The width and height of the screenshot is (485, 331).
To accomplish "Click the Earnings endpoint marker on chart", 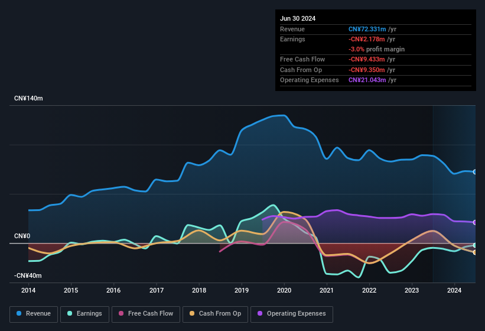I will click(475, 245).
